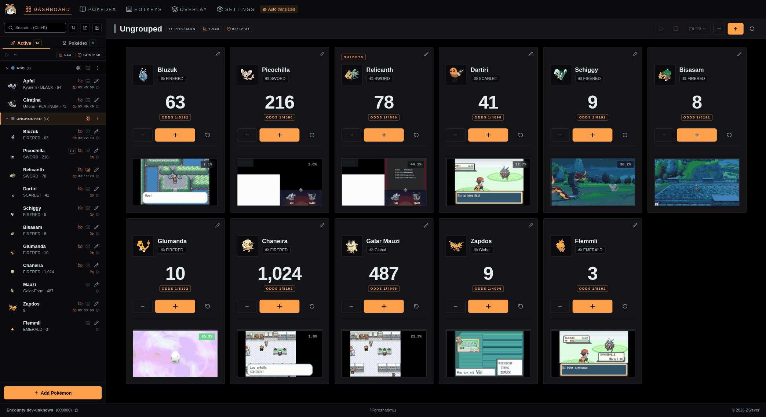Open the Glumanda egg capture thumbnail
766x417 pixels.
(175, 354)
